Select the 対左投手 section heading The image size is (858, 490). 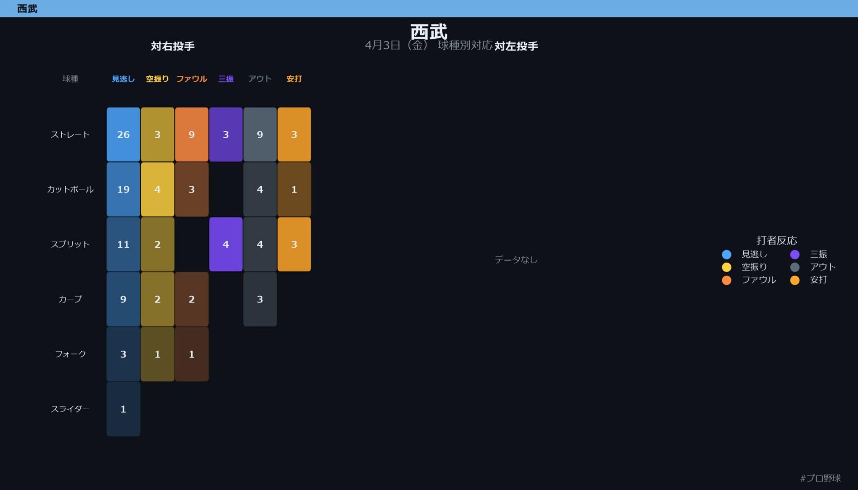point(516,46)
